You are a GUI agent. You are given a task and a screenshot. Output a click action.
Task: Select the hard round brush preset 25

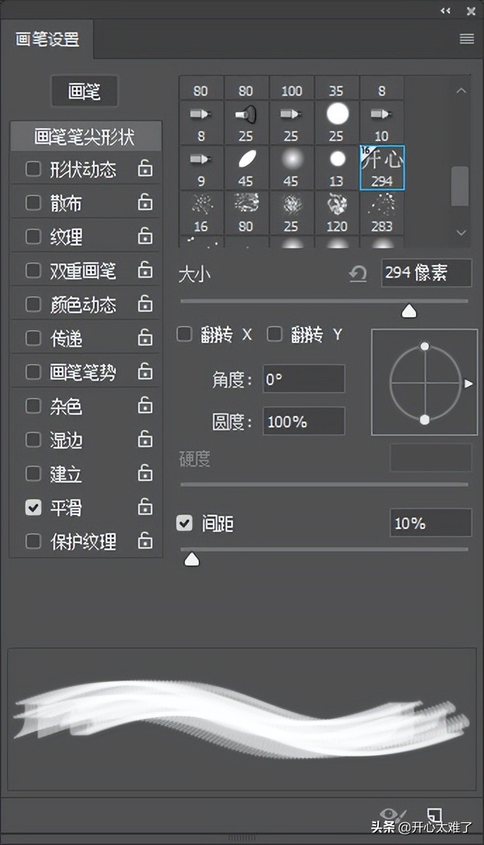pyautogui.click(x=337, y=122)
